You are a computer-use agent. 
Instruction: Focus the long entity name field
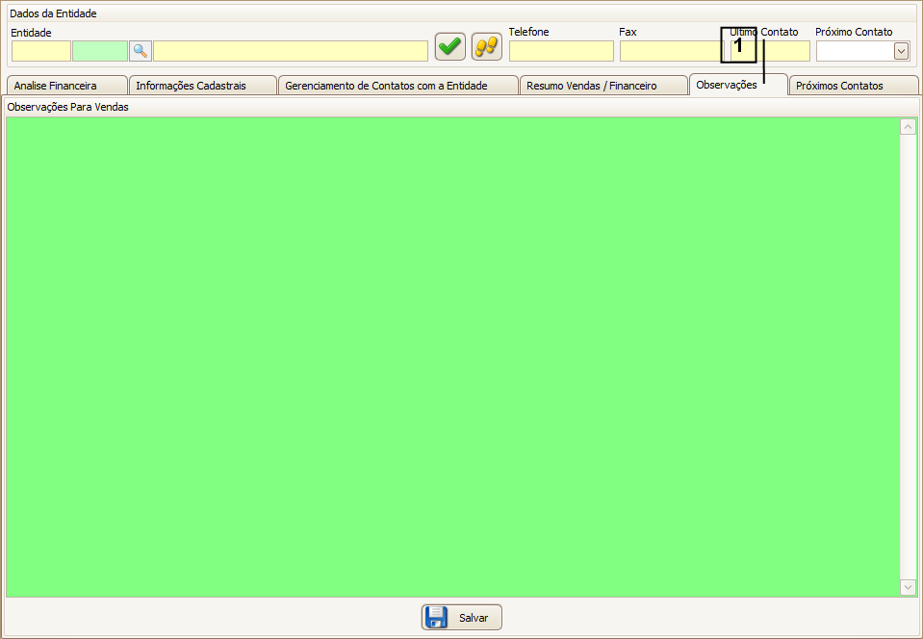[291, 51]
